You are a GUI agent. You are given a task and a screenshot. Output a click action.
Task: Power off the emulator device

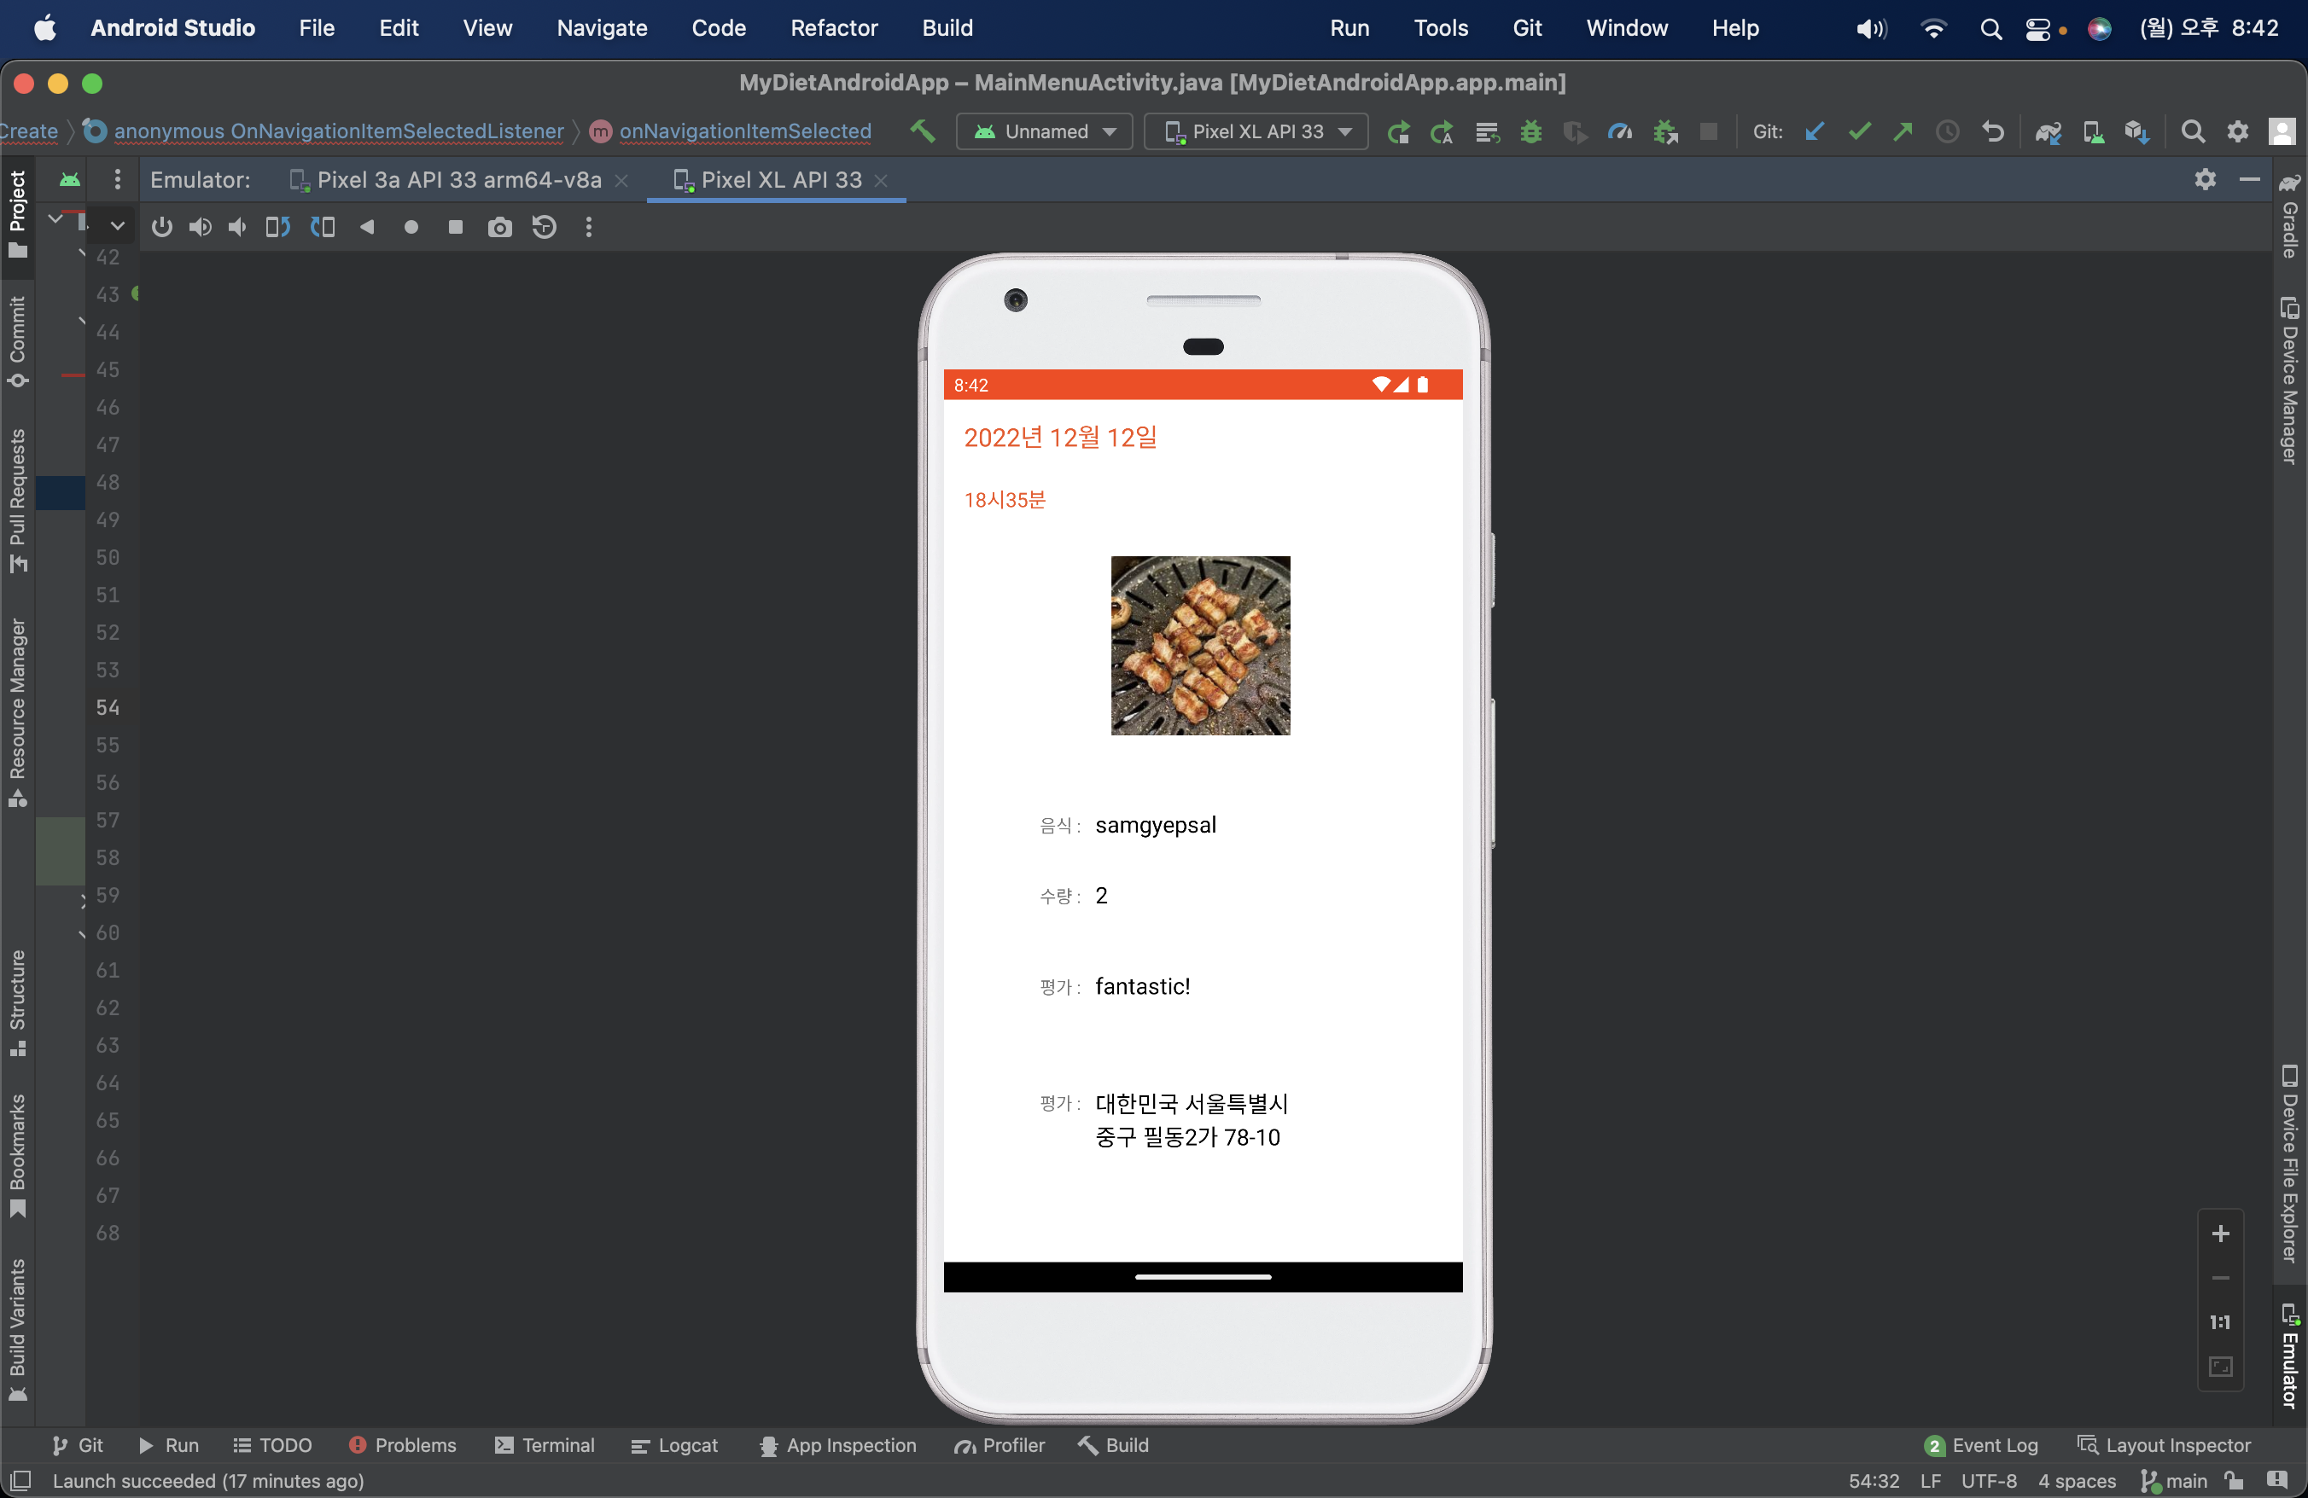pyautogui.click(x=161, y=227)
